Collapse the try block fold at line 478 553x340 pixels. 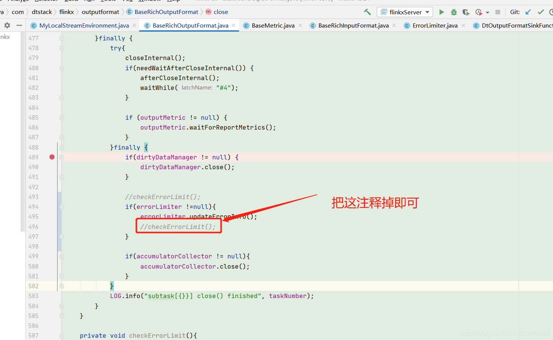click(62, 48)
